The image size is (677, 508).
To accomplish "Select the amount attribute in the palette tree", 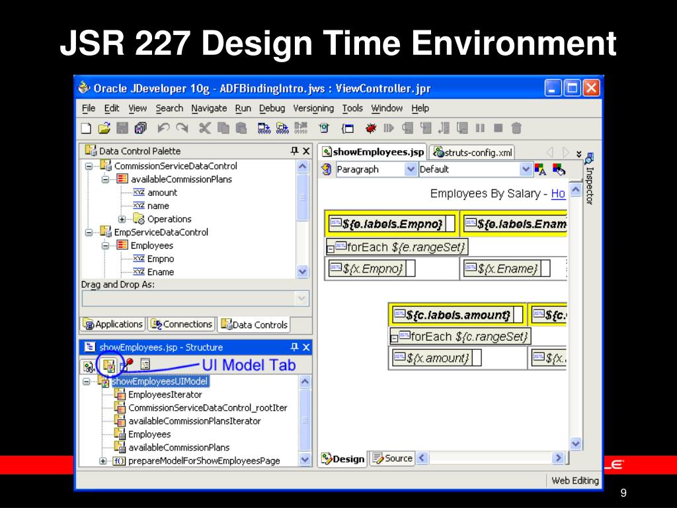I will click(163, 192).
